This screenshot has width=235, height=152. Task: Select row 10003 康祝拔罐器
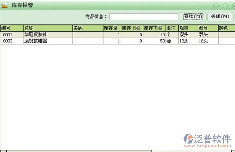(117, 41)
